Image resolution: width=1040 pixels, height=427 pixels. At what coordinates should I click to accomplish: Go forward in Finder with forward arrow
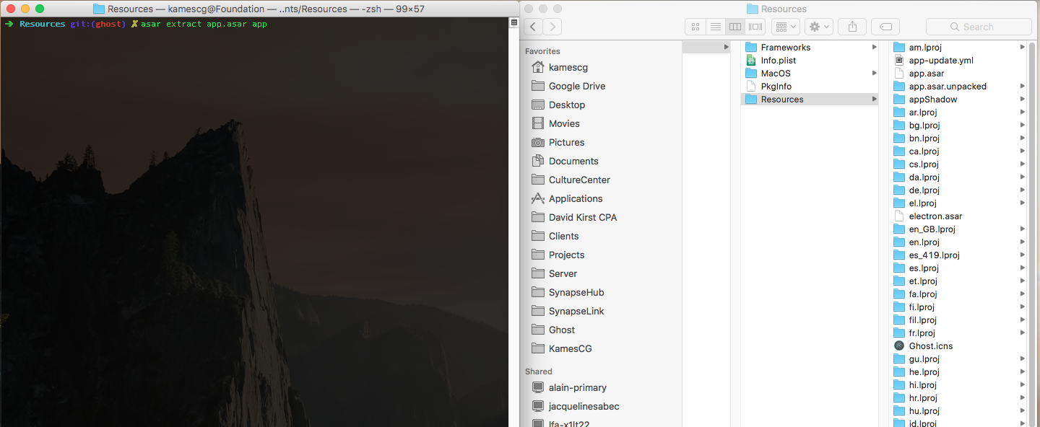(552, 27)
